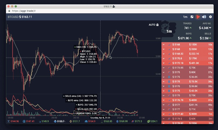Click the $5164.9 exchange icon in bottom bar

pyautogui.click(x=86, y=121)
